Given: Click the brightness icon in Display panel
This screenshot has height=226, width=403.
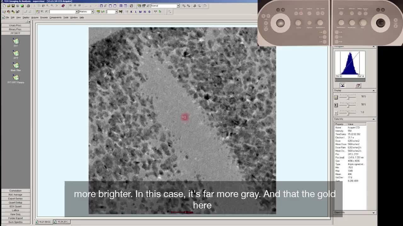Looking at the screenshot, I should point(336,97).
